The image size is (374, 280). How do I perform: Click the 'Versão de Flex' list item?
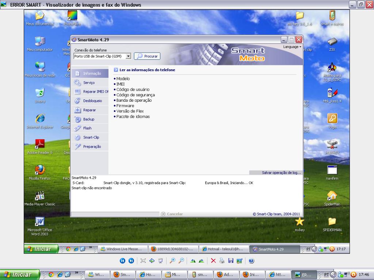[130, 111]
